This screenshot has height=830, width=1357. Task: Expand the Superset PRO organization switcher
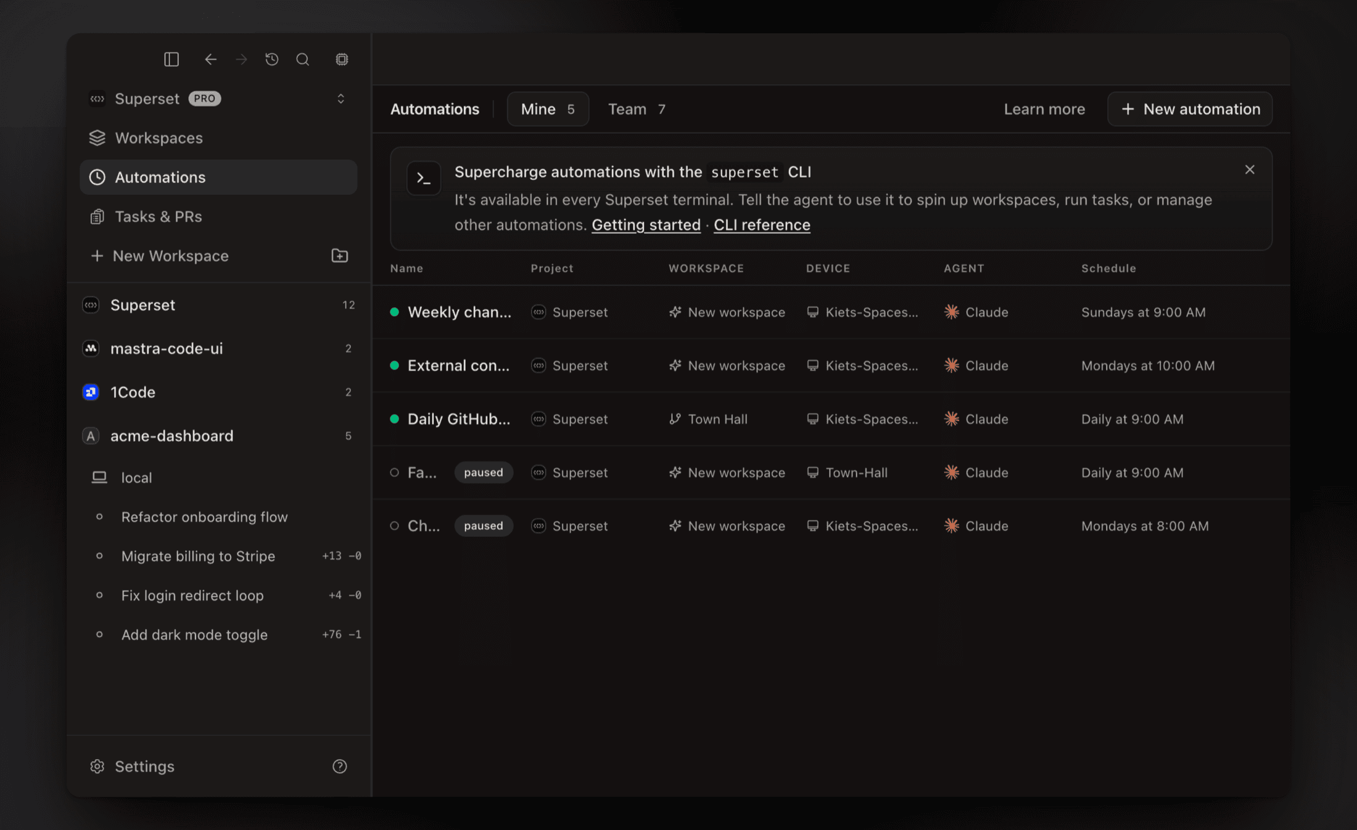(x=218, y=99)
